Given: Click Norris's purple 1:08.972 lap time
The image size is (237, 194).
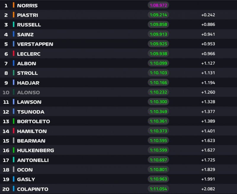Looking at the screenshot, I should [x=158, y=5].
